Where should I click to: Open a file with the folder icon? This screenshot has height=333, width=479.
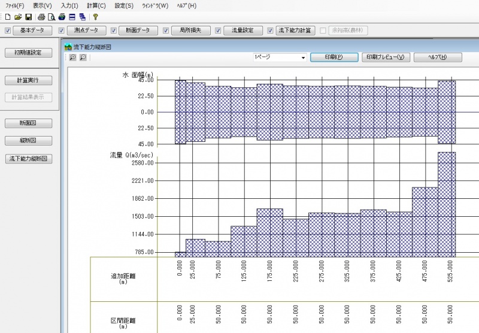18,17
